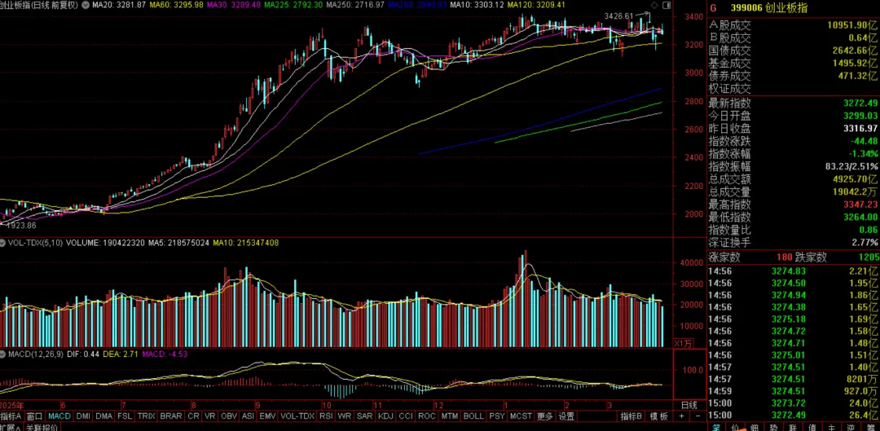The width and height of the screenshot is (880, 431).
Task: Click the 最高指数 3347.23 row
Action: pos(793,205)
